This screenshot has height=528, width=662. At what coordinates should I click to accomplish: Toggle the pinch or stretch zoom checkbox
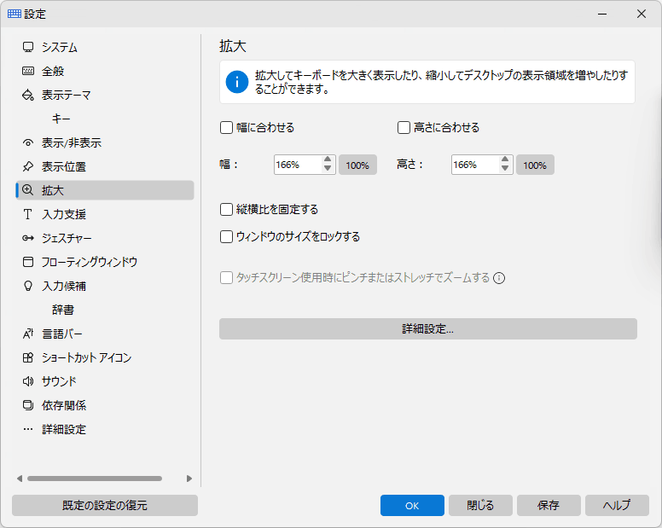click(x=226, y=278)
